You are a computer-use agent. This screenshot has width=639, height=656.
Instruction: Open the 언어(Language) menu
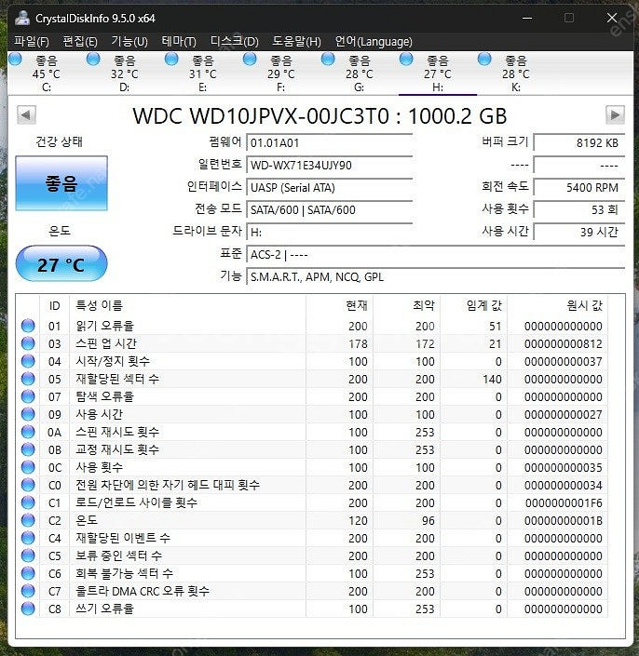point(374,42)
